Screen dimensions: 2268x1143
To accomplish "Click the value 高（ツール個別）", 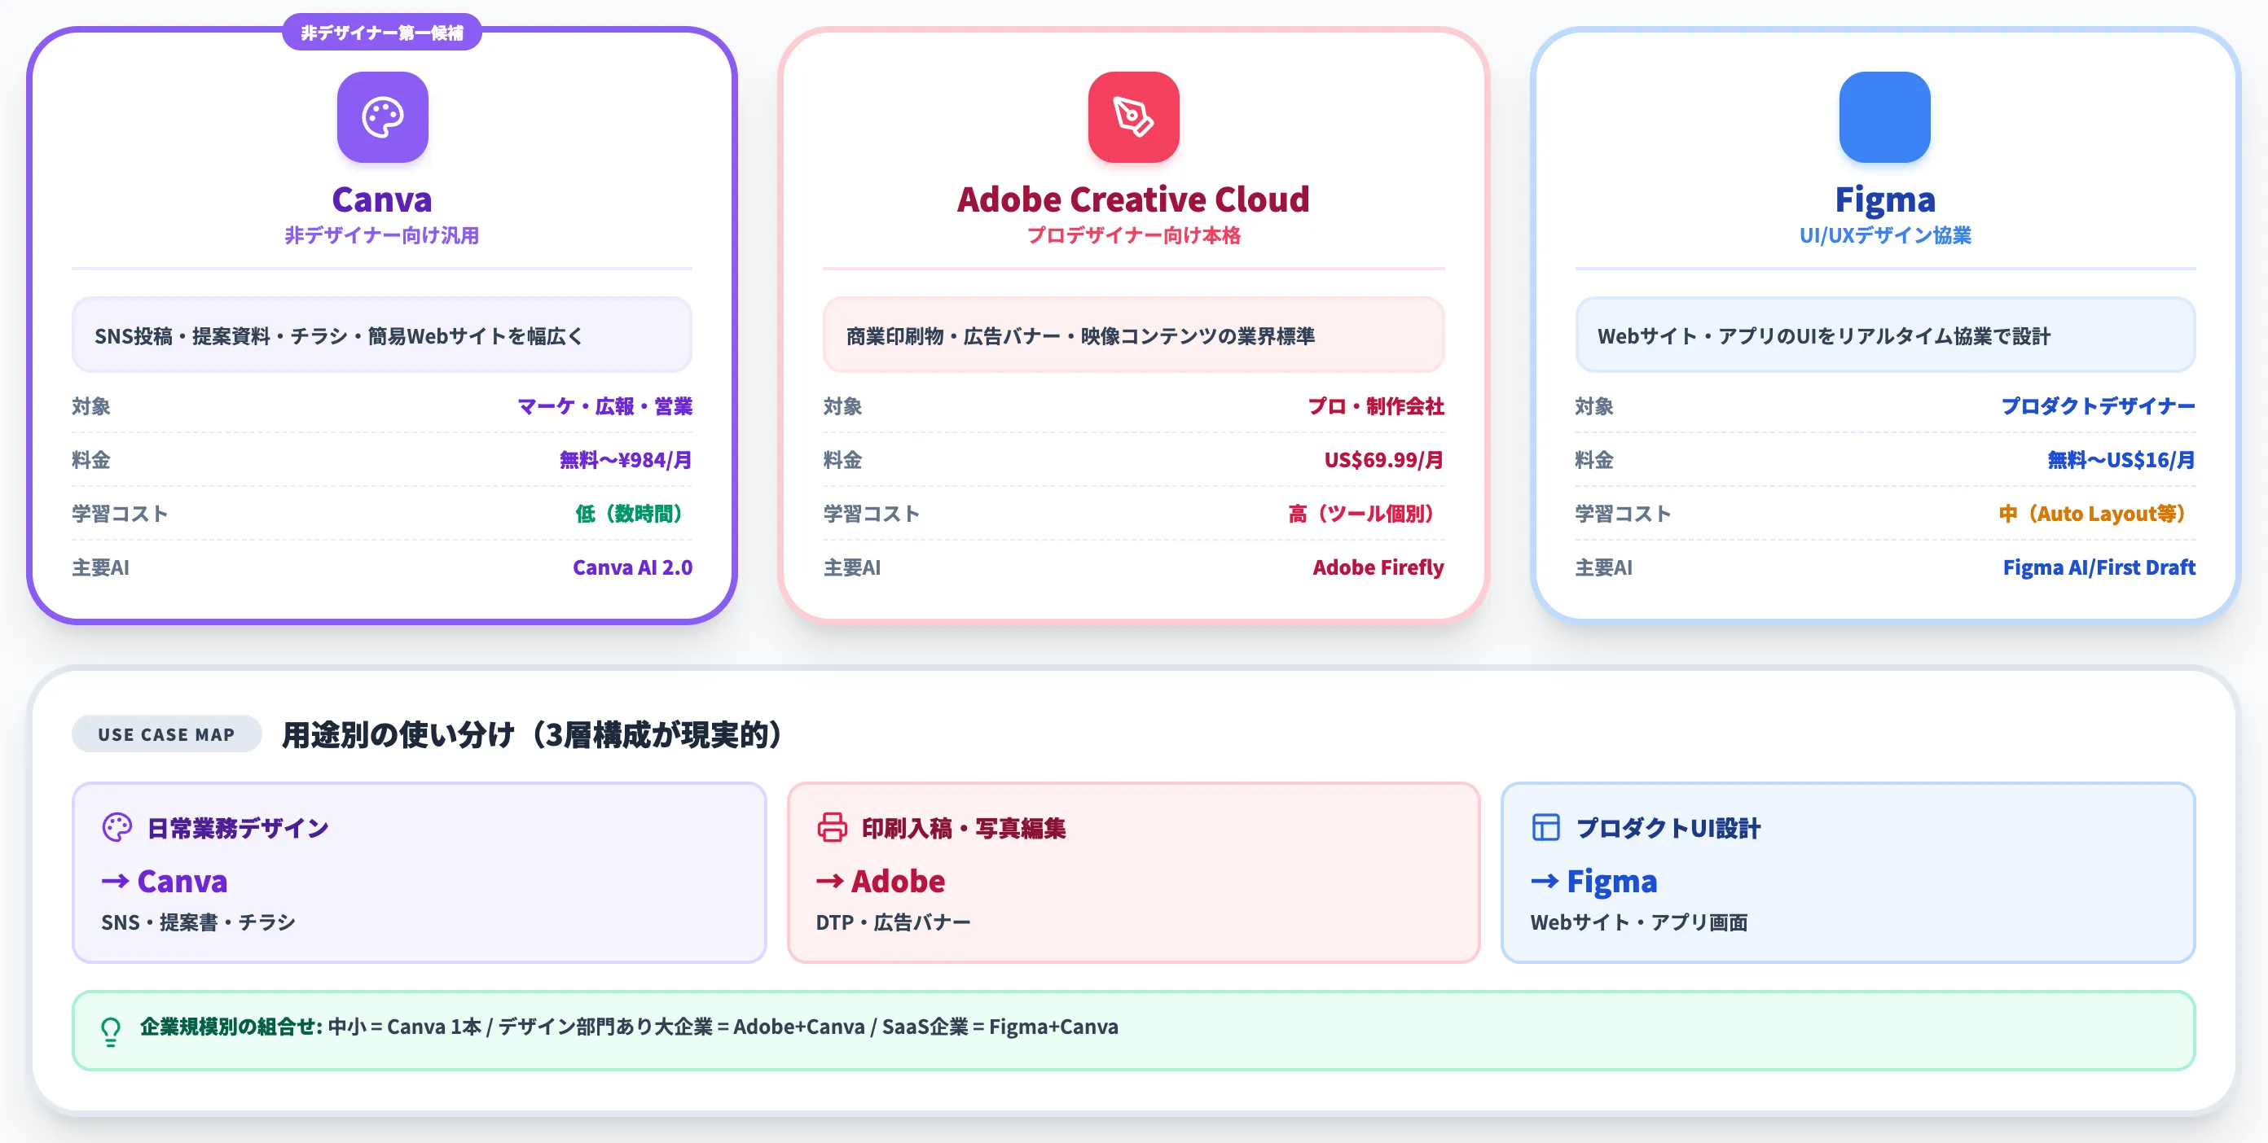I will tap(1361, 513).
